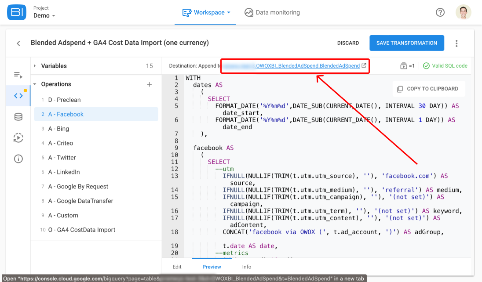This screenshot has width=482, height=282.
Task: Click code line 1 WITH keyword
Action: pyautogui.click(x=193, y=78)
